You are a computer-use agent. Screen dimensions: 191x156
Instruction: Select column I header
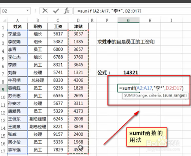172,20
